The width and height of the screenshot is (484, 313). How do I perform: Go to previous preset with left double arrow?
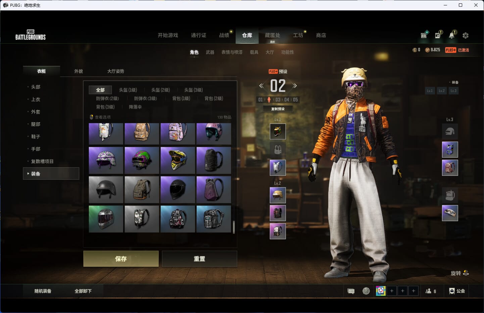pos(261,86)
